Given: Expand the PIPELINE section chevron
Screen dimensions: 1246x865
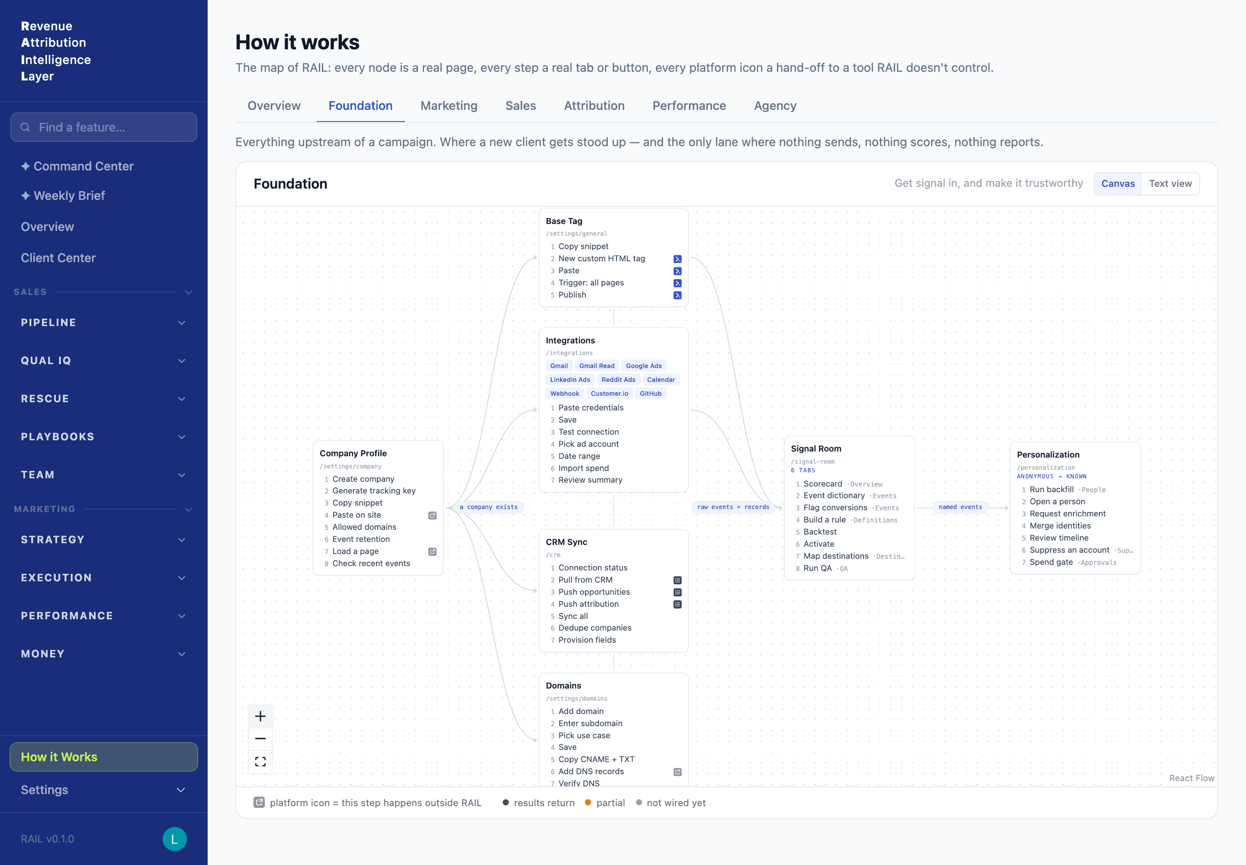Looking at the screenshot, I should (x=182, y=323).
